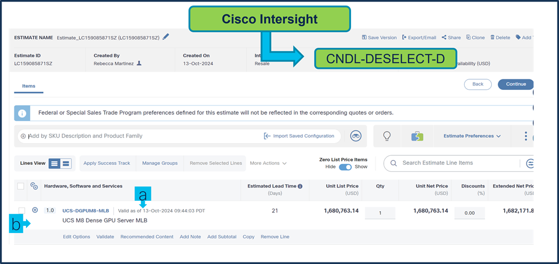The image size is (559, 264).
Task: Click Estimated Lead Time info icon
Action: click(x=300, y=186)
